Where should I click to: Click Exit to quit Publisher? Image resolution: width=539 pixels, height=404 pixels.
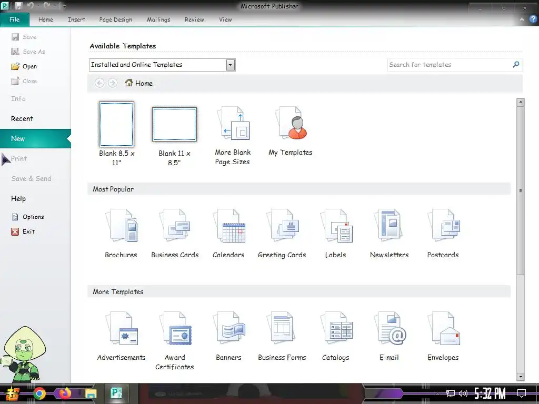pyautogui.click(x=23, y=231)
